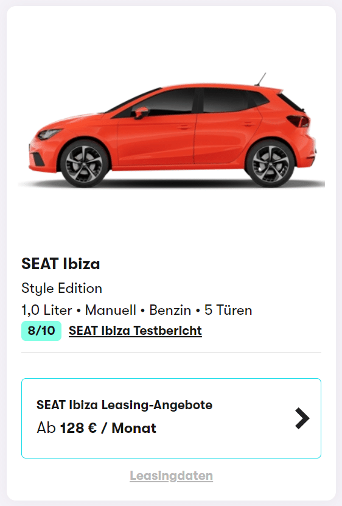
Task: Open the Leasingdaten link
Action: [172, 476]
